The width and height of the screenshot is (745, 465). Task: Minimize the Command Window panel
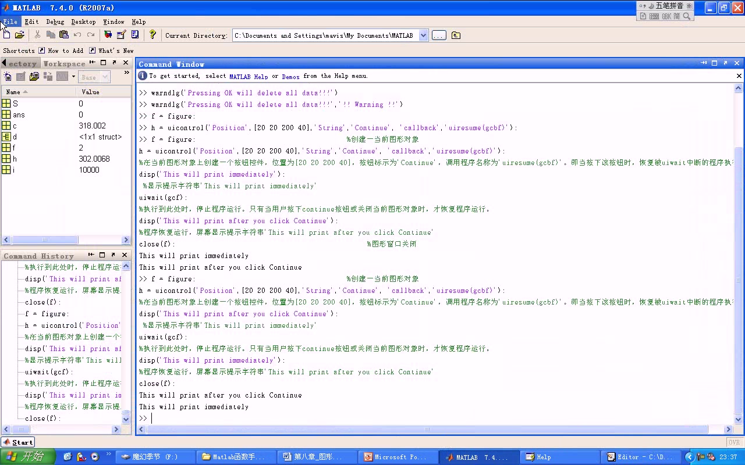pos(704,63)
